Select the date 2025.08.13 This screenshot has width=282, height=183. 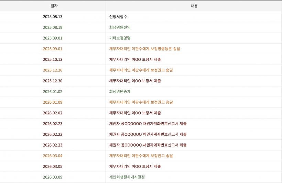pos(53,17)
